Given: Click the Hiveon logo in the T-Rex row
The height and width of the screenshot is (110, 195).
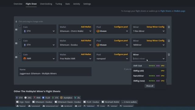Looking at the screenshot, I should point(98,31).
